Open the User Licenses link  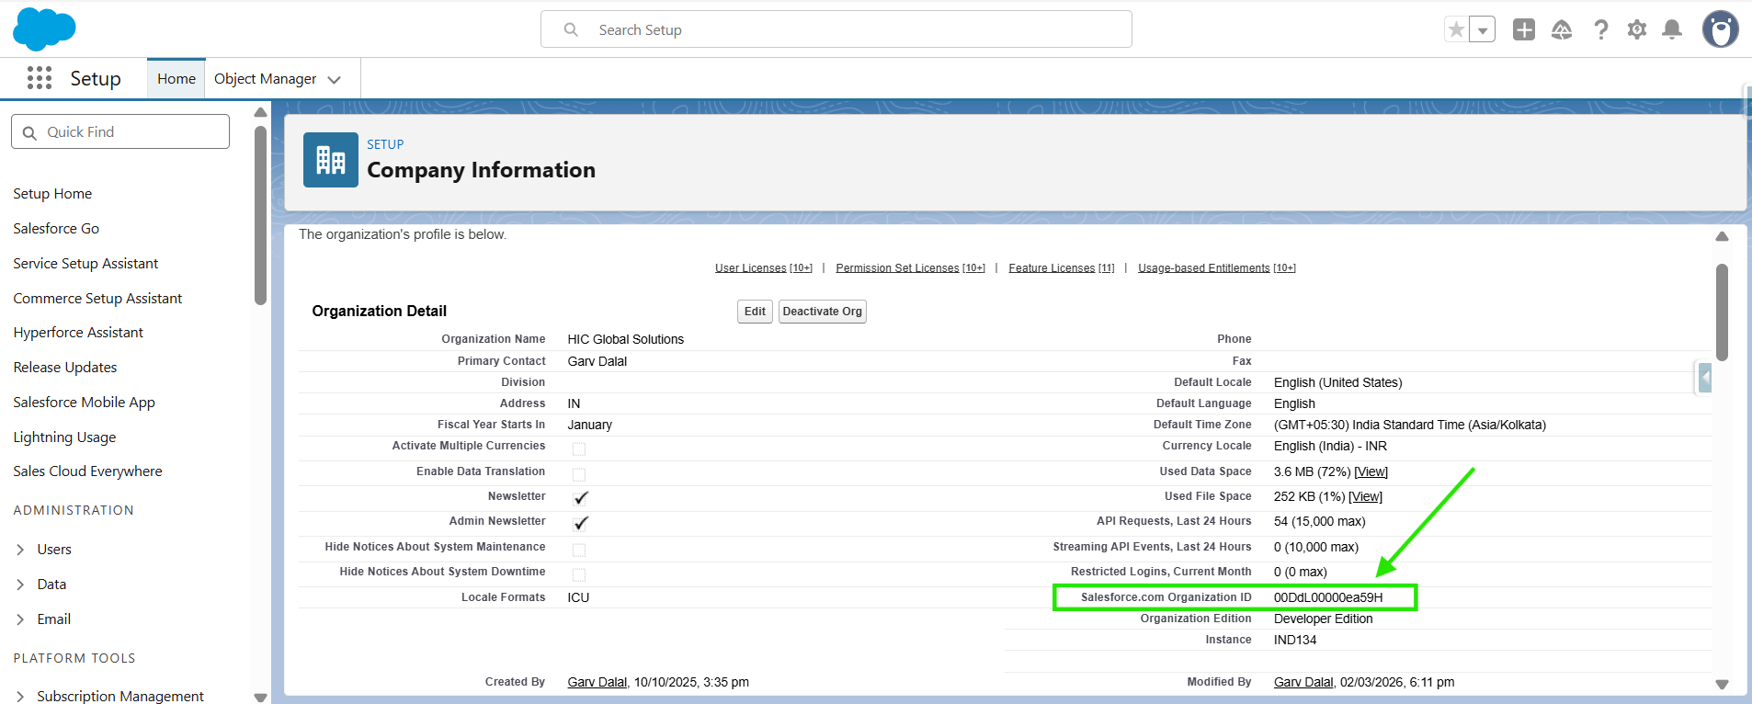click(x=750, y=268)
